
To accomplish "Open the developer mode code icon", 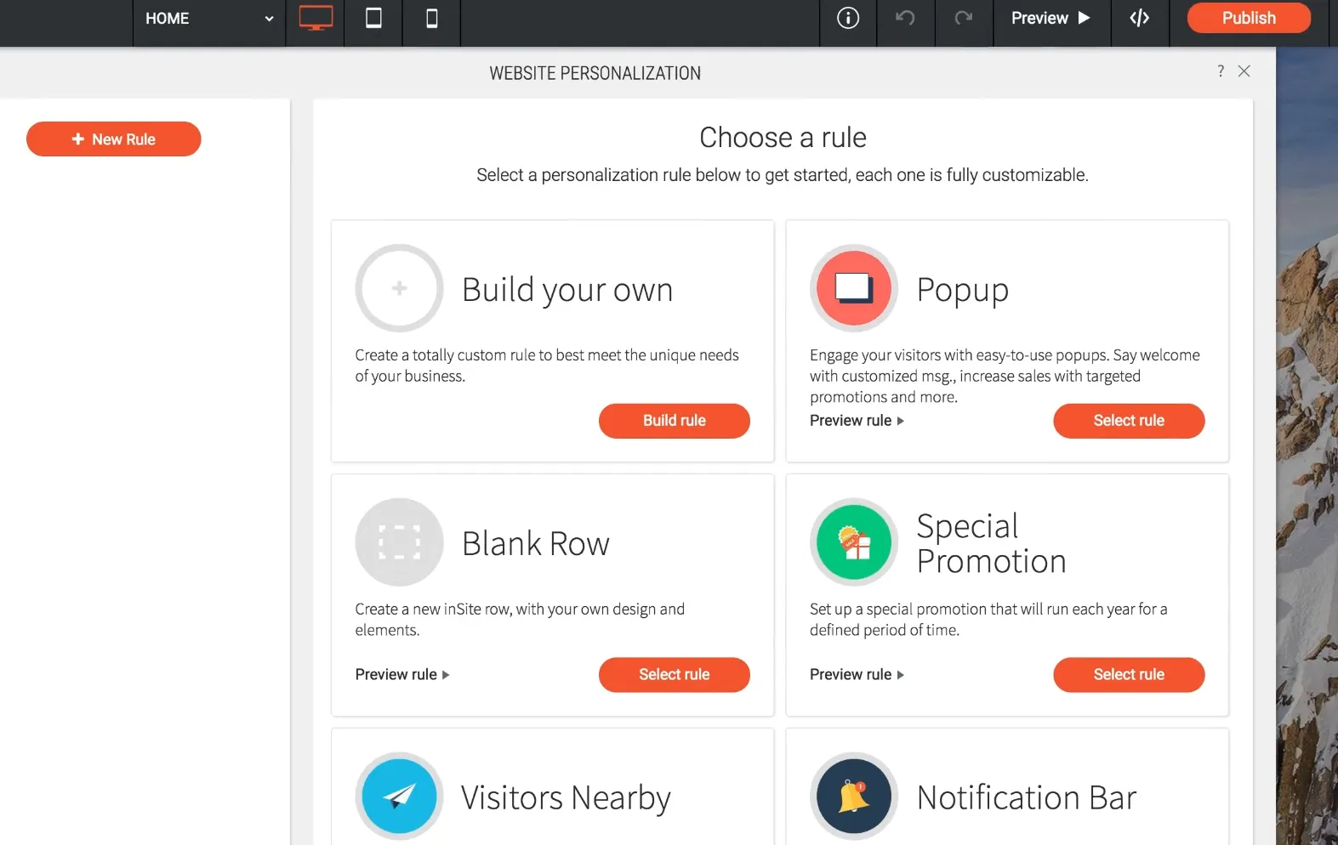I will (x=1140, y=18).
